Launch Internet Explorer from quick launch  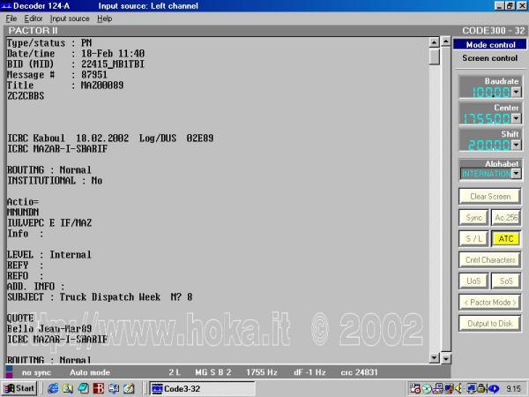click(x=53, y=388)
